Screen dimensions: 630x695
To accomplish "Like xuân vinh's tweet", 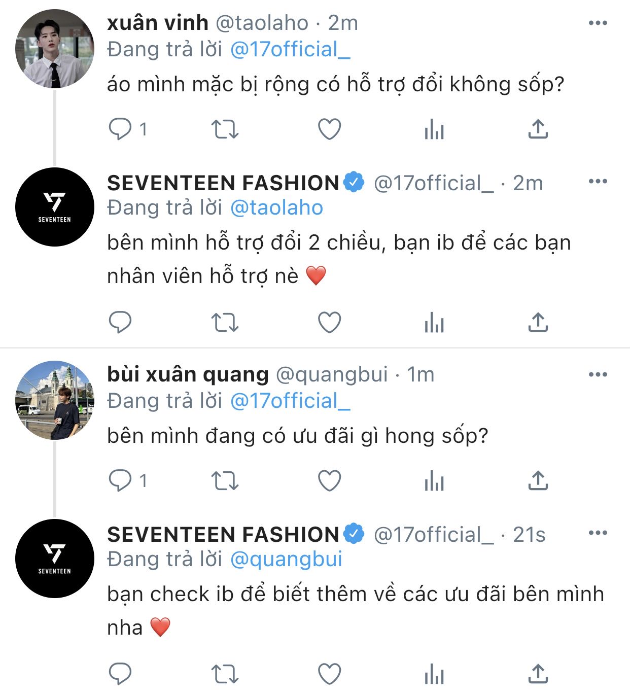I will [x=329, y=129].
